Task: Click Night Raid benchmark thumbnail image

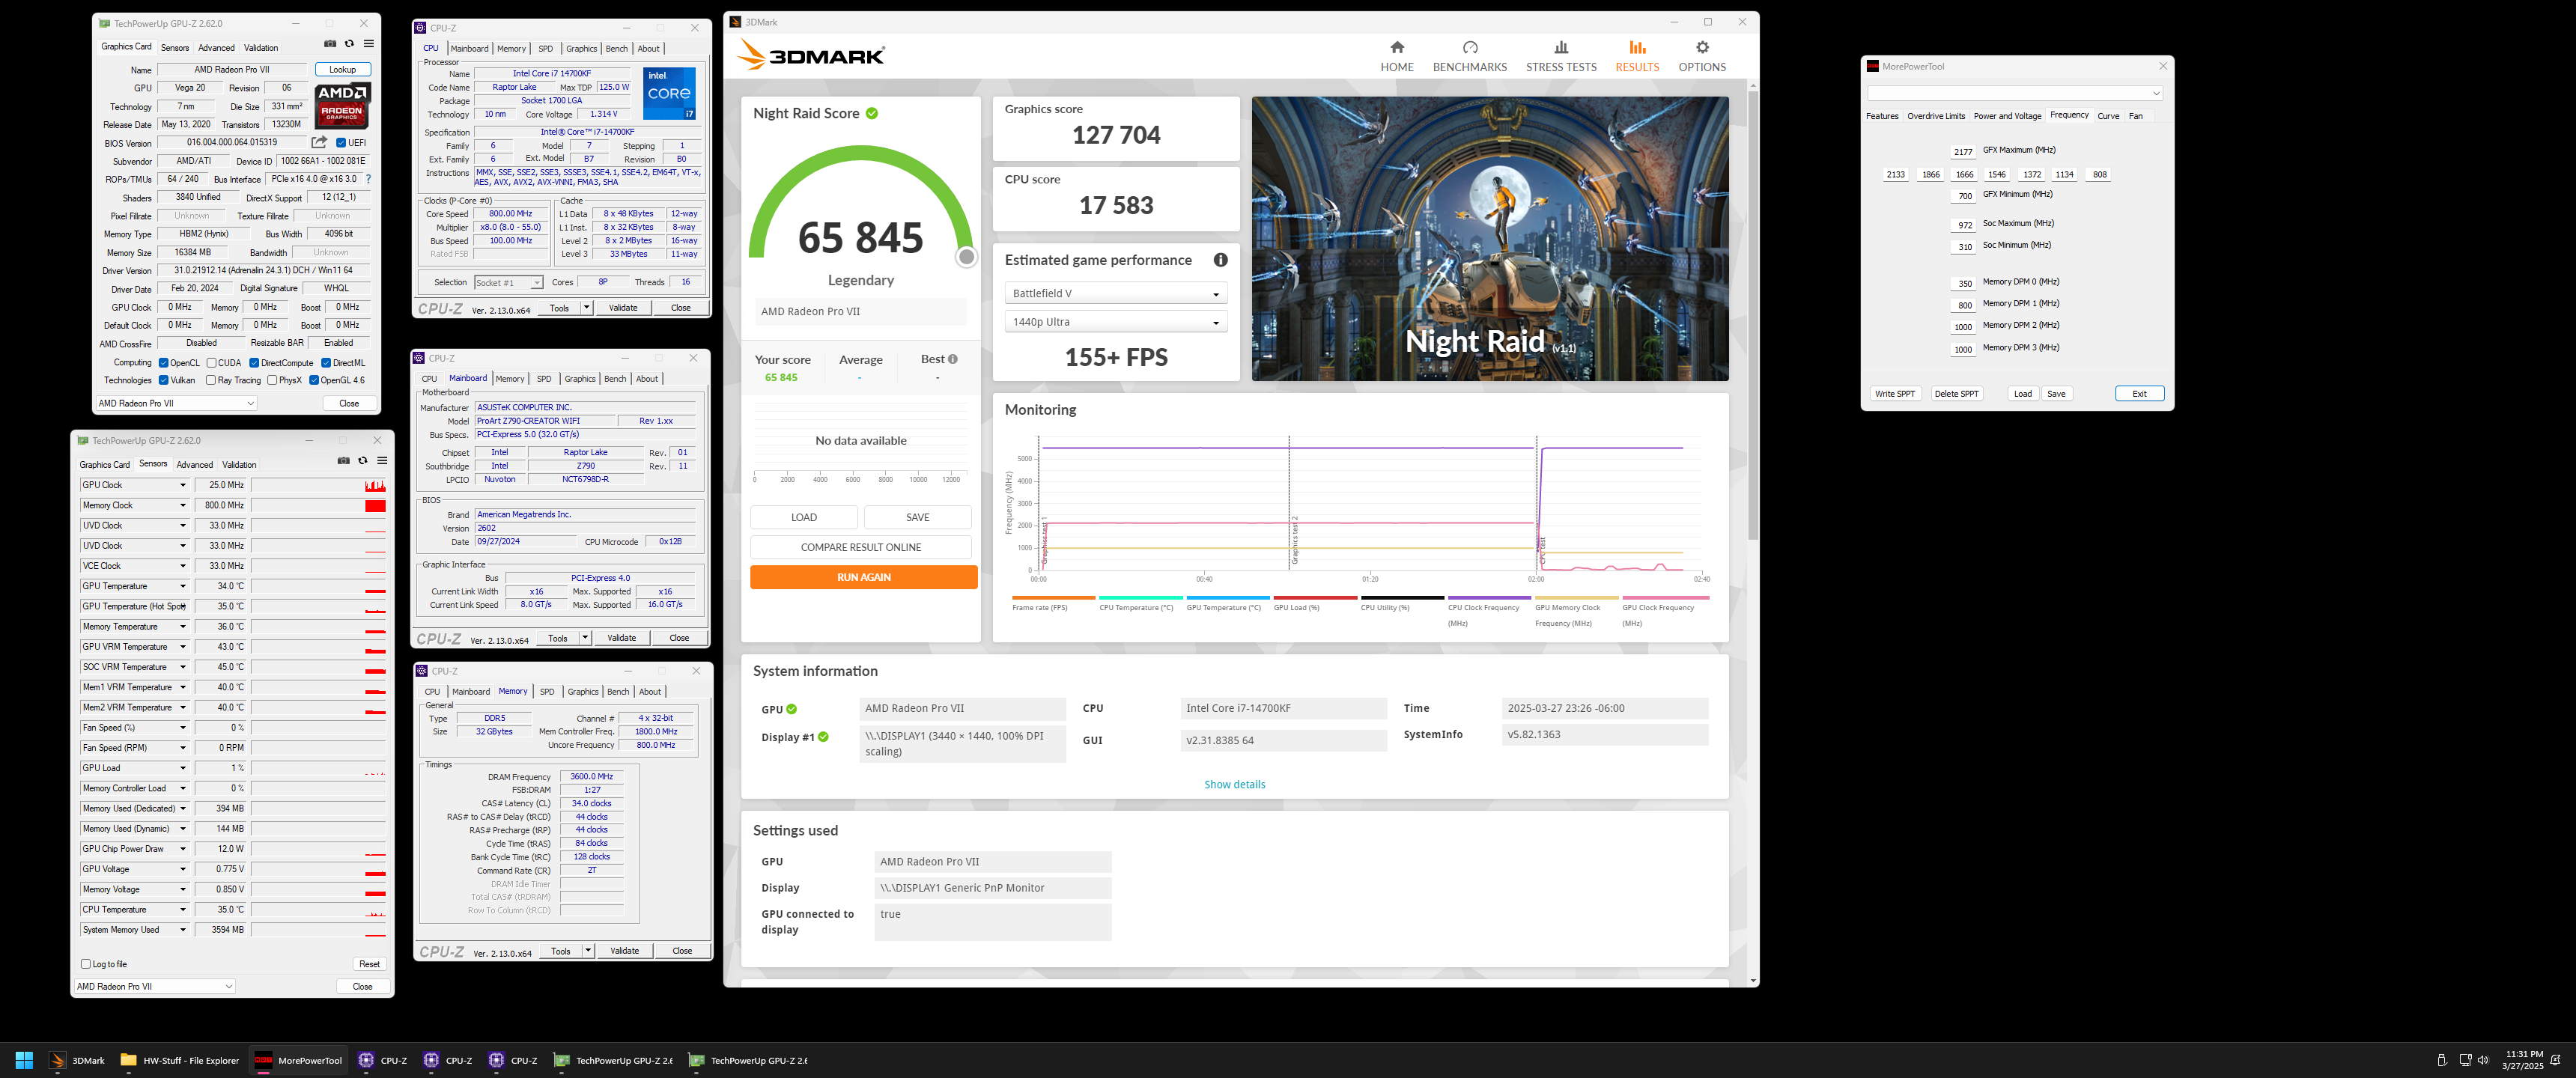Action: click(x=1490, y=238)
